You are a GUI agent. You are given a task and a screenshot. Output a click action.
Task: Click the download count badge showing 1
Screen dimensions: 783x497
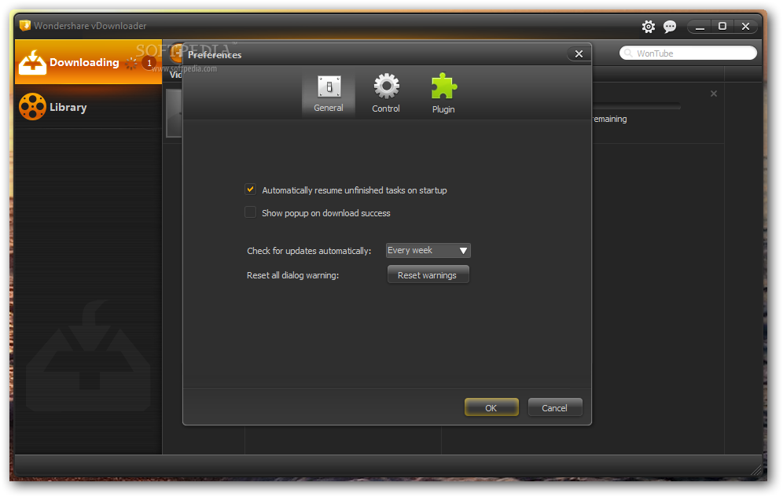pyautogui.click(x=149, y=63)
